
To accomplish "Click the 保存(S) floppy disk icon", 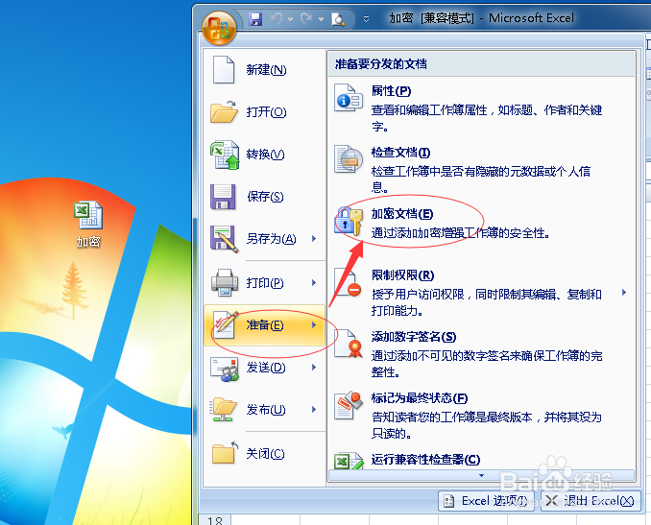I will 223,197.
